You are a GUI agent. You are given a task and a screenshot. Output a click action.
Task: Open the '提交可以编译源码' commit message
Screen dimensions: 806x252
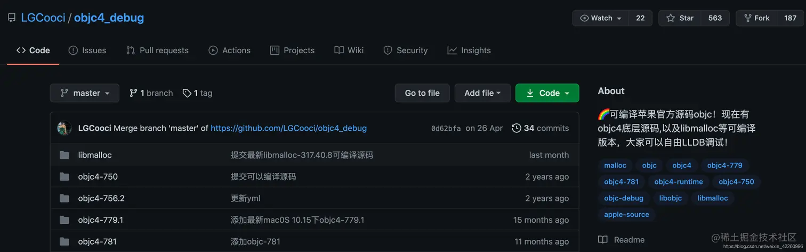(263, 177)
